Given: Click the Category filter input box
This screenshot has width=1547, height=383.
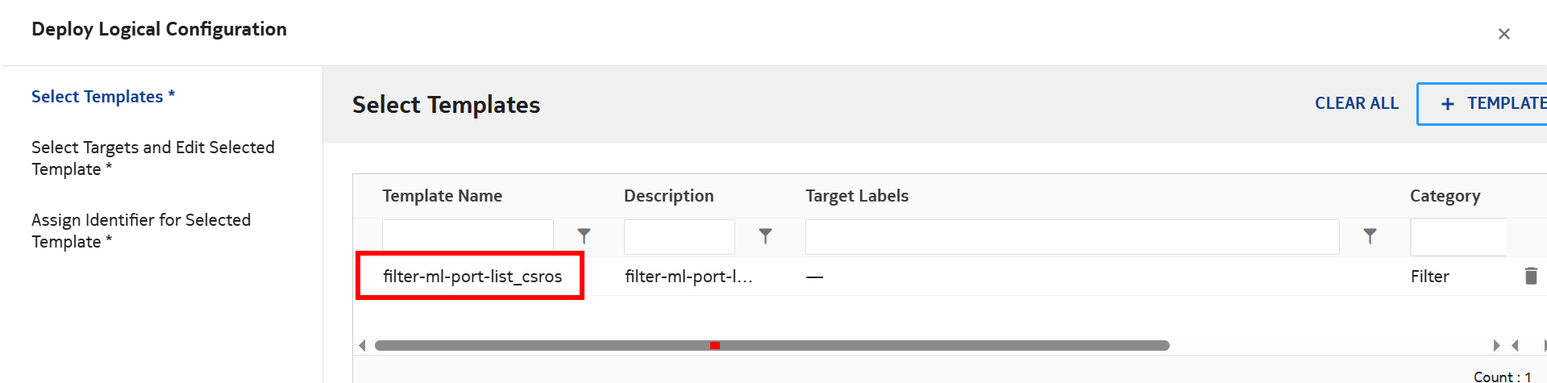Looking at the screenshot, I should 1458,237.
